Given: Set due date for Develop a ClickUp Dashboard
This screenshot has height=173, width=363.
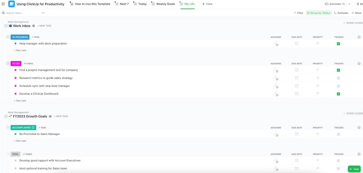Looking at the screenshot, I should click(x=297, y=94).
